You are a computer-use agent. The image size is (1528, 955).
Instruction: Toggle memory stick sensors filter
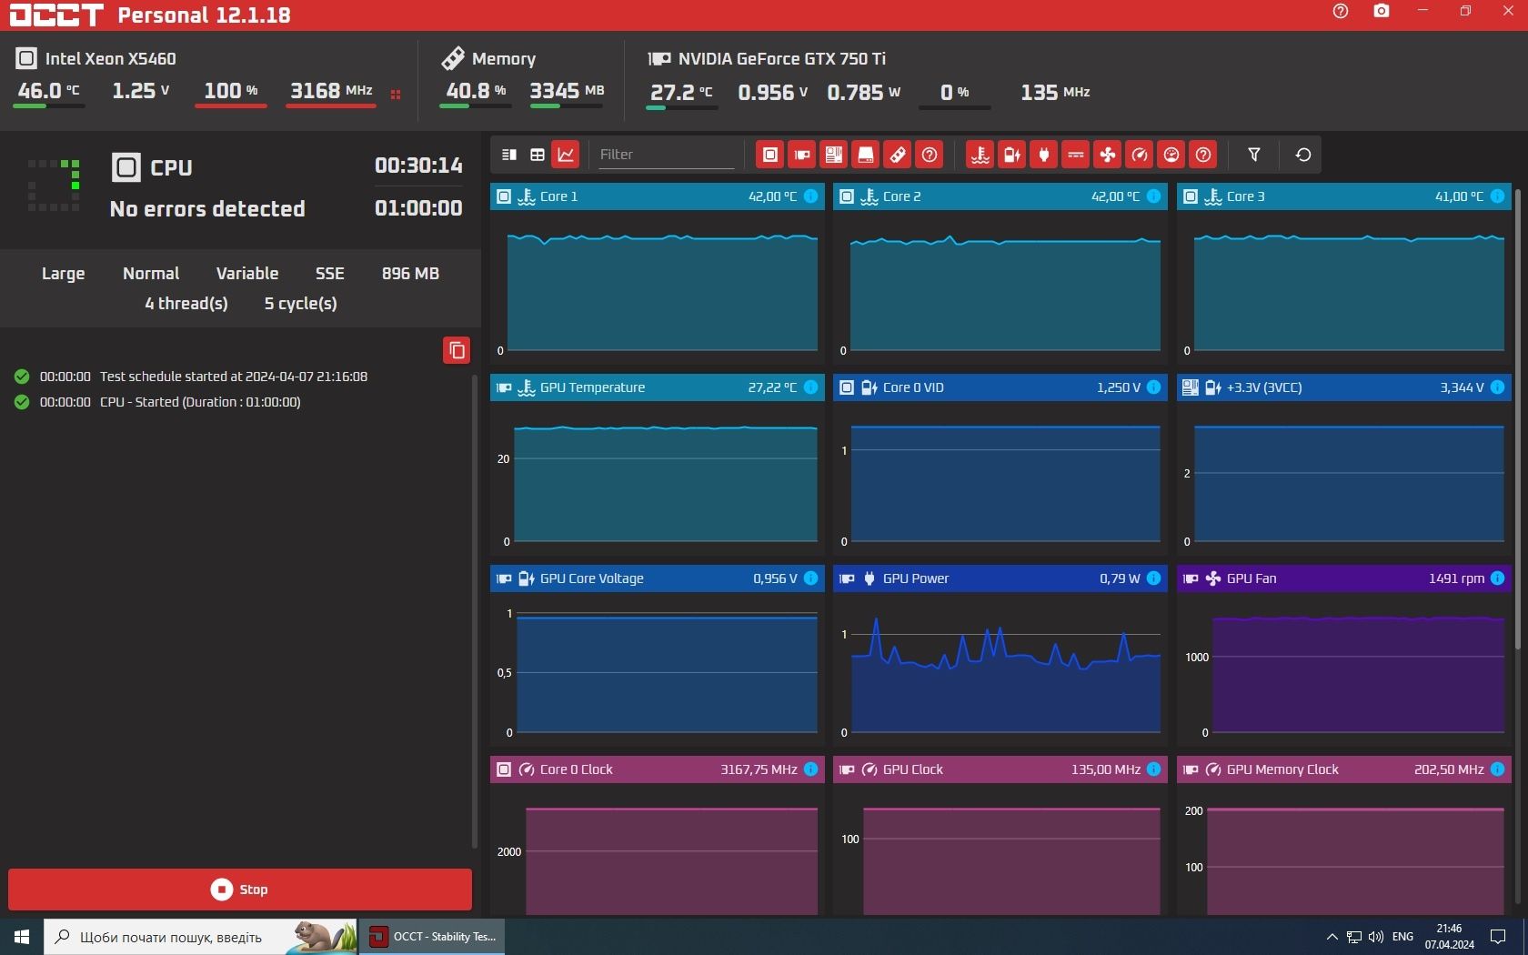[x=898, y=155]
